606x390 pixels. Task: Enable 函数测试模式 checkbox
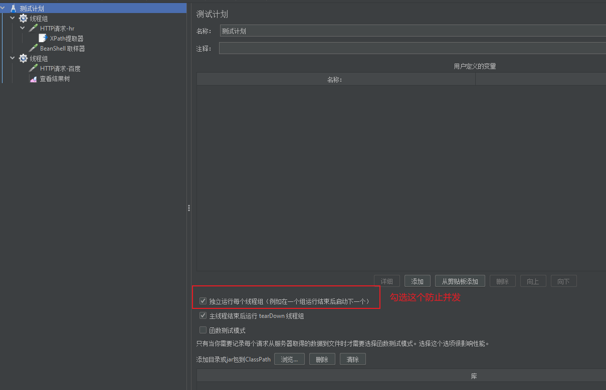(203, 330)
